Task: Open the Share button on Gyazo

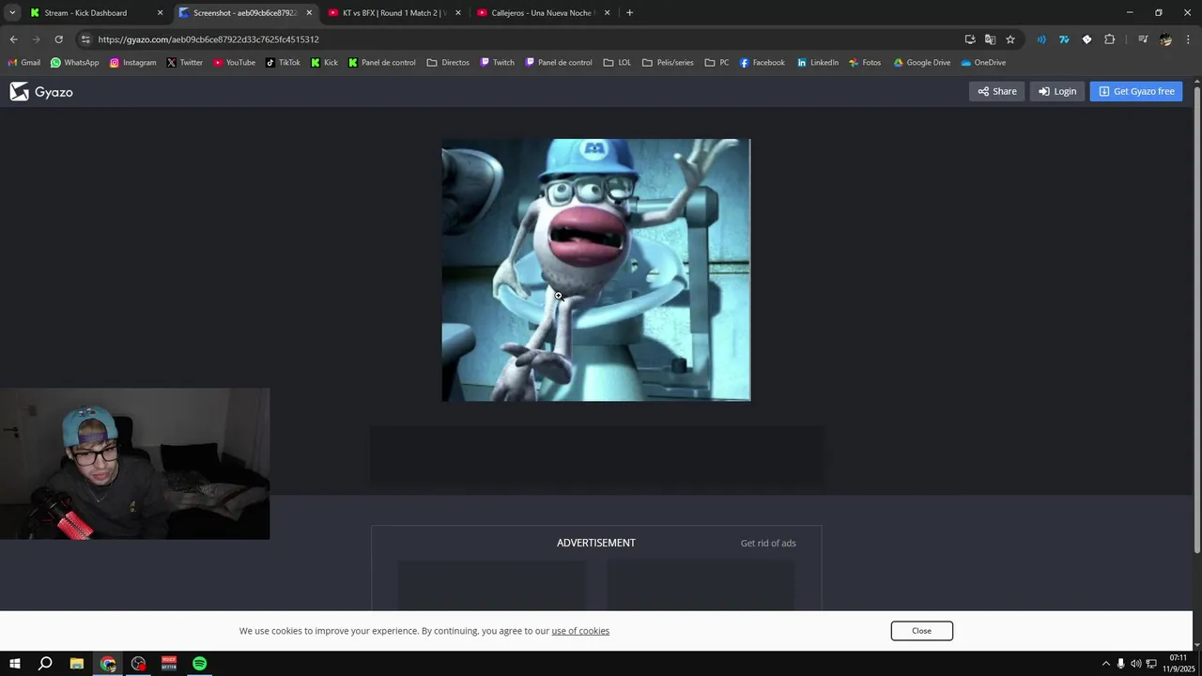Action: (x=996, y=91)
